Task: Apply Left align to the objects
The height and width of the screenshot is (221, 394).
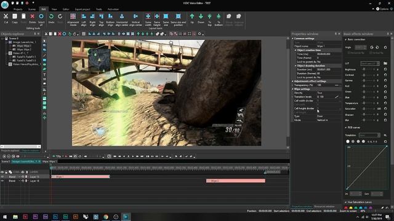Action: coord(84,19)
